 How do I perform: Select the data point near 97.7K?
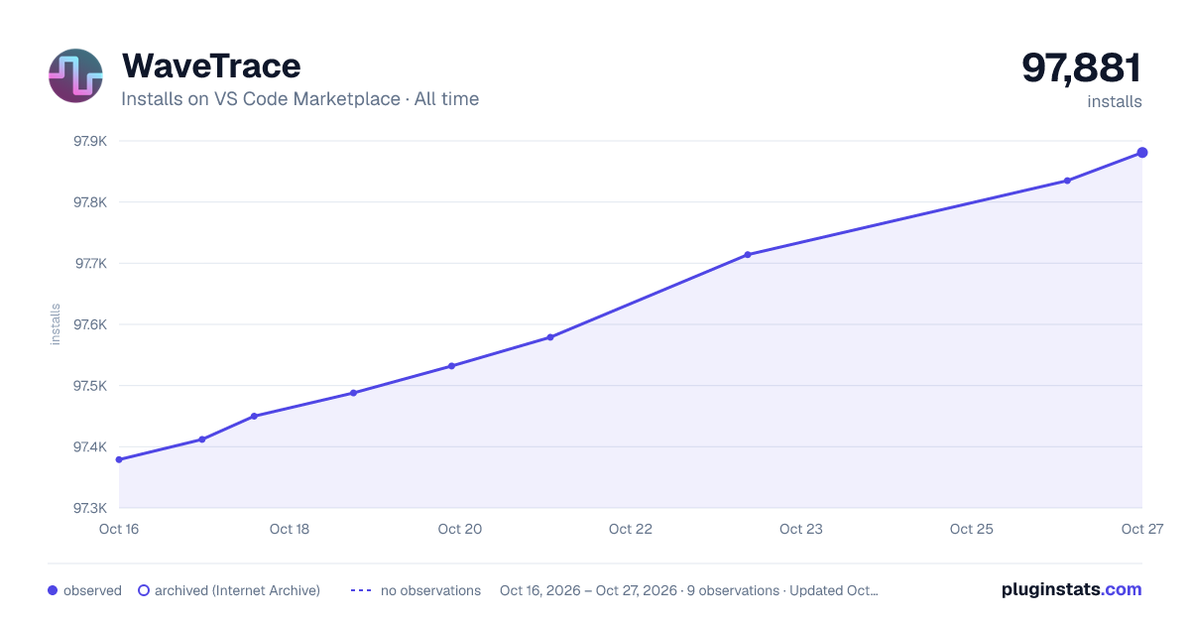click(748, 255)
